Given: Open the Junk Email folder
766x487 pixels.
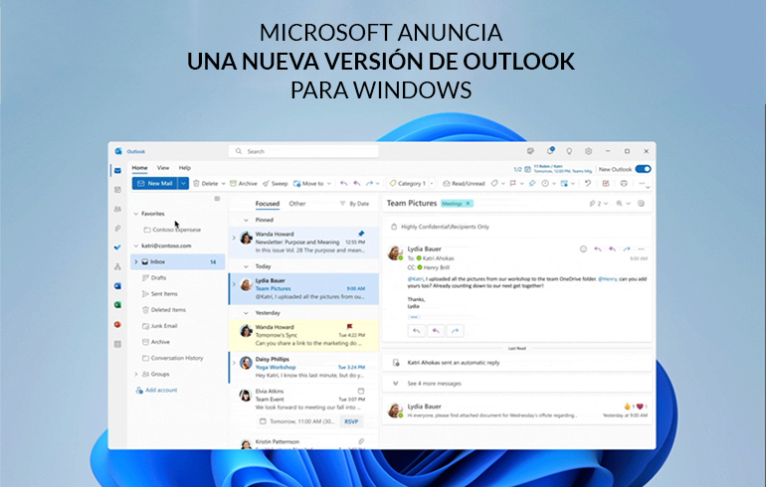Looking at the screenshot, I should (x=164, y=326).
